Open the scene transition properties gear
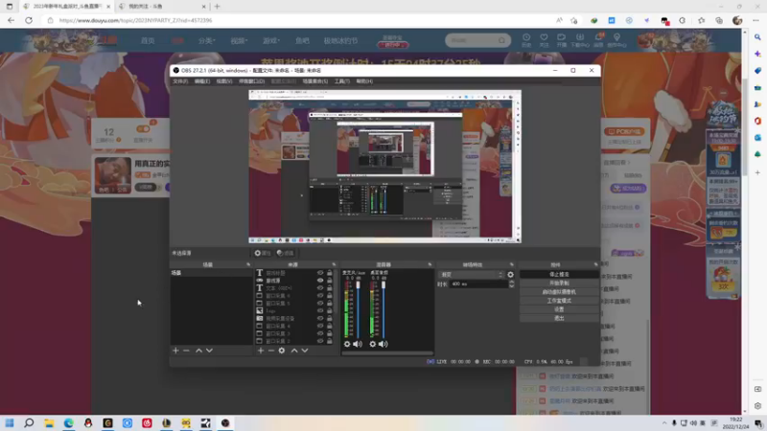 [x=511, y=275]
